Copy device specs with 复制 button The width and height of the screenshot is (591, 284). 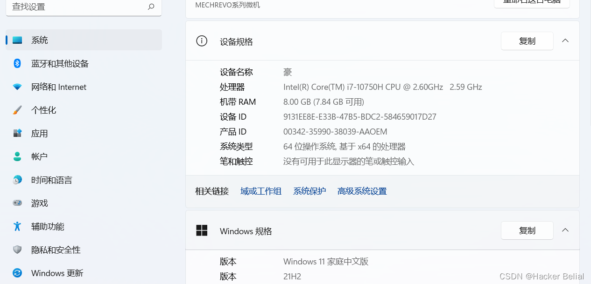tap(527, 41)
